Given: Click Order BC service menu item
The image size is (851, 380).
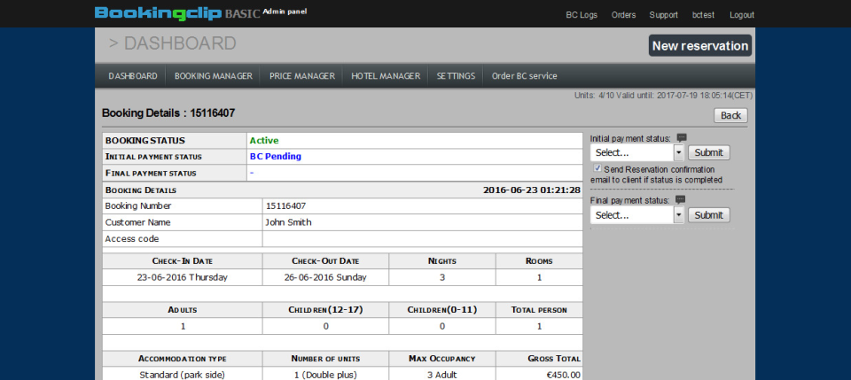Looking at the screenshot, I should [x=524, y=76].
